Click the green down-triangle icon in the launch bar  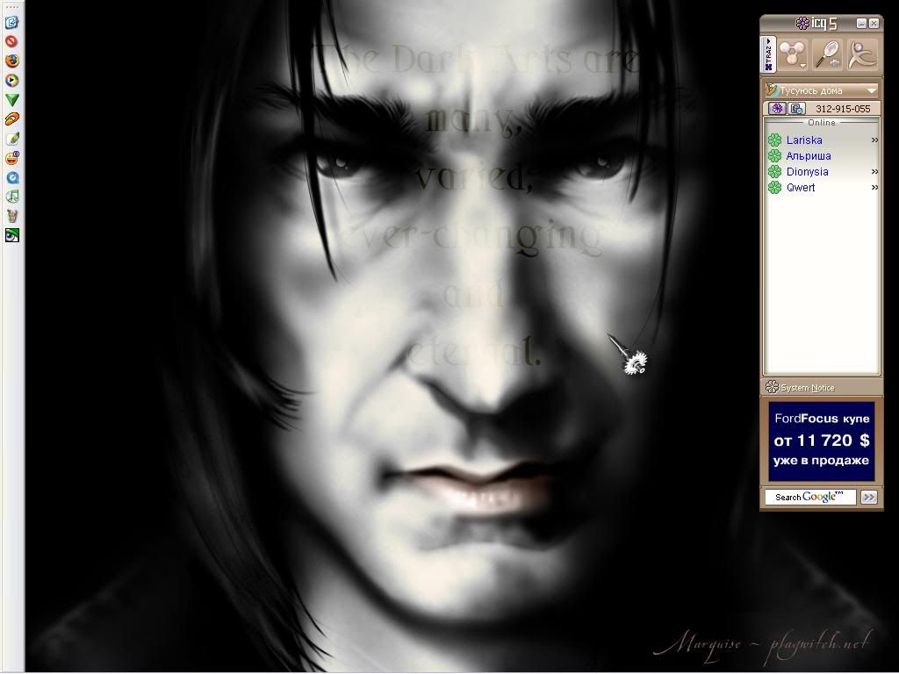[x=12, y=100]
